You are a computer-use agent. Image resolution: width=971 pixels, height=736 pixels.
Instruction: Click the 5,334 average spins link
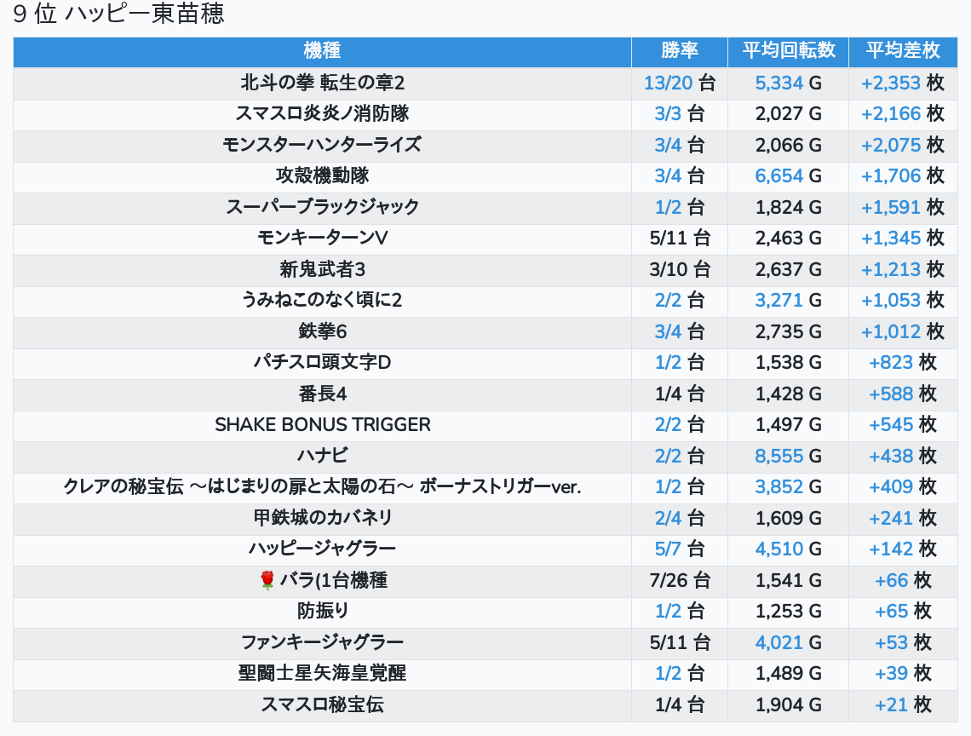[779, 83]
